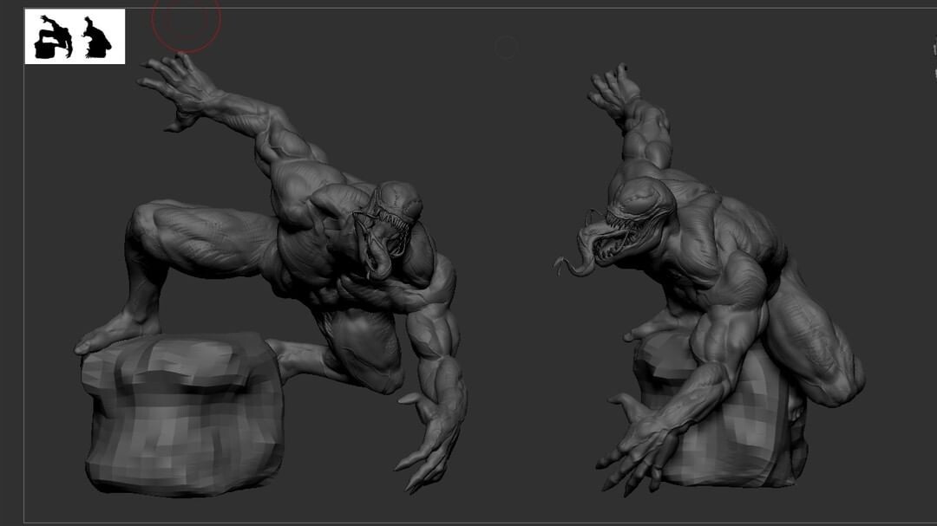Click the small circle indicator top center

tap(504, 47)
